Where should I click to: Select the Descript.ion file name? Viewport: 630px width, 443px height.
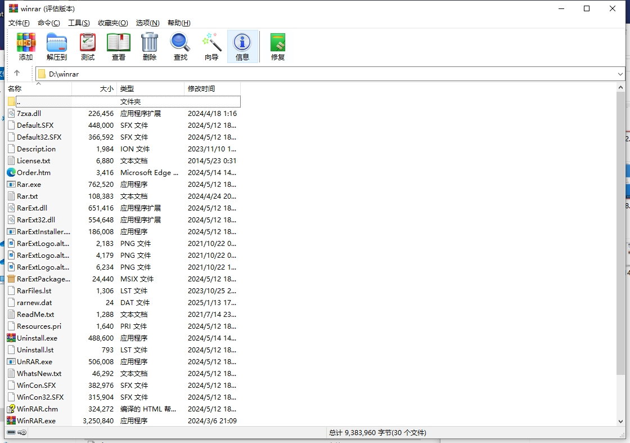[x=36, y=149]
